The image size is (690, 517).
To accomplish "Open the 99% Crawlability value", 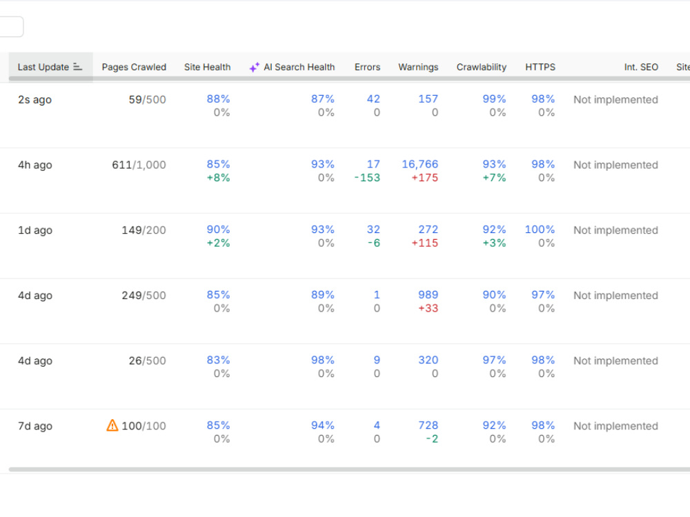I will click(x=494, y=99).
